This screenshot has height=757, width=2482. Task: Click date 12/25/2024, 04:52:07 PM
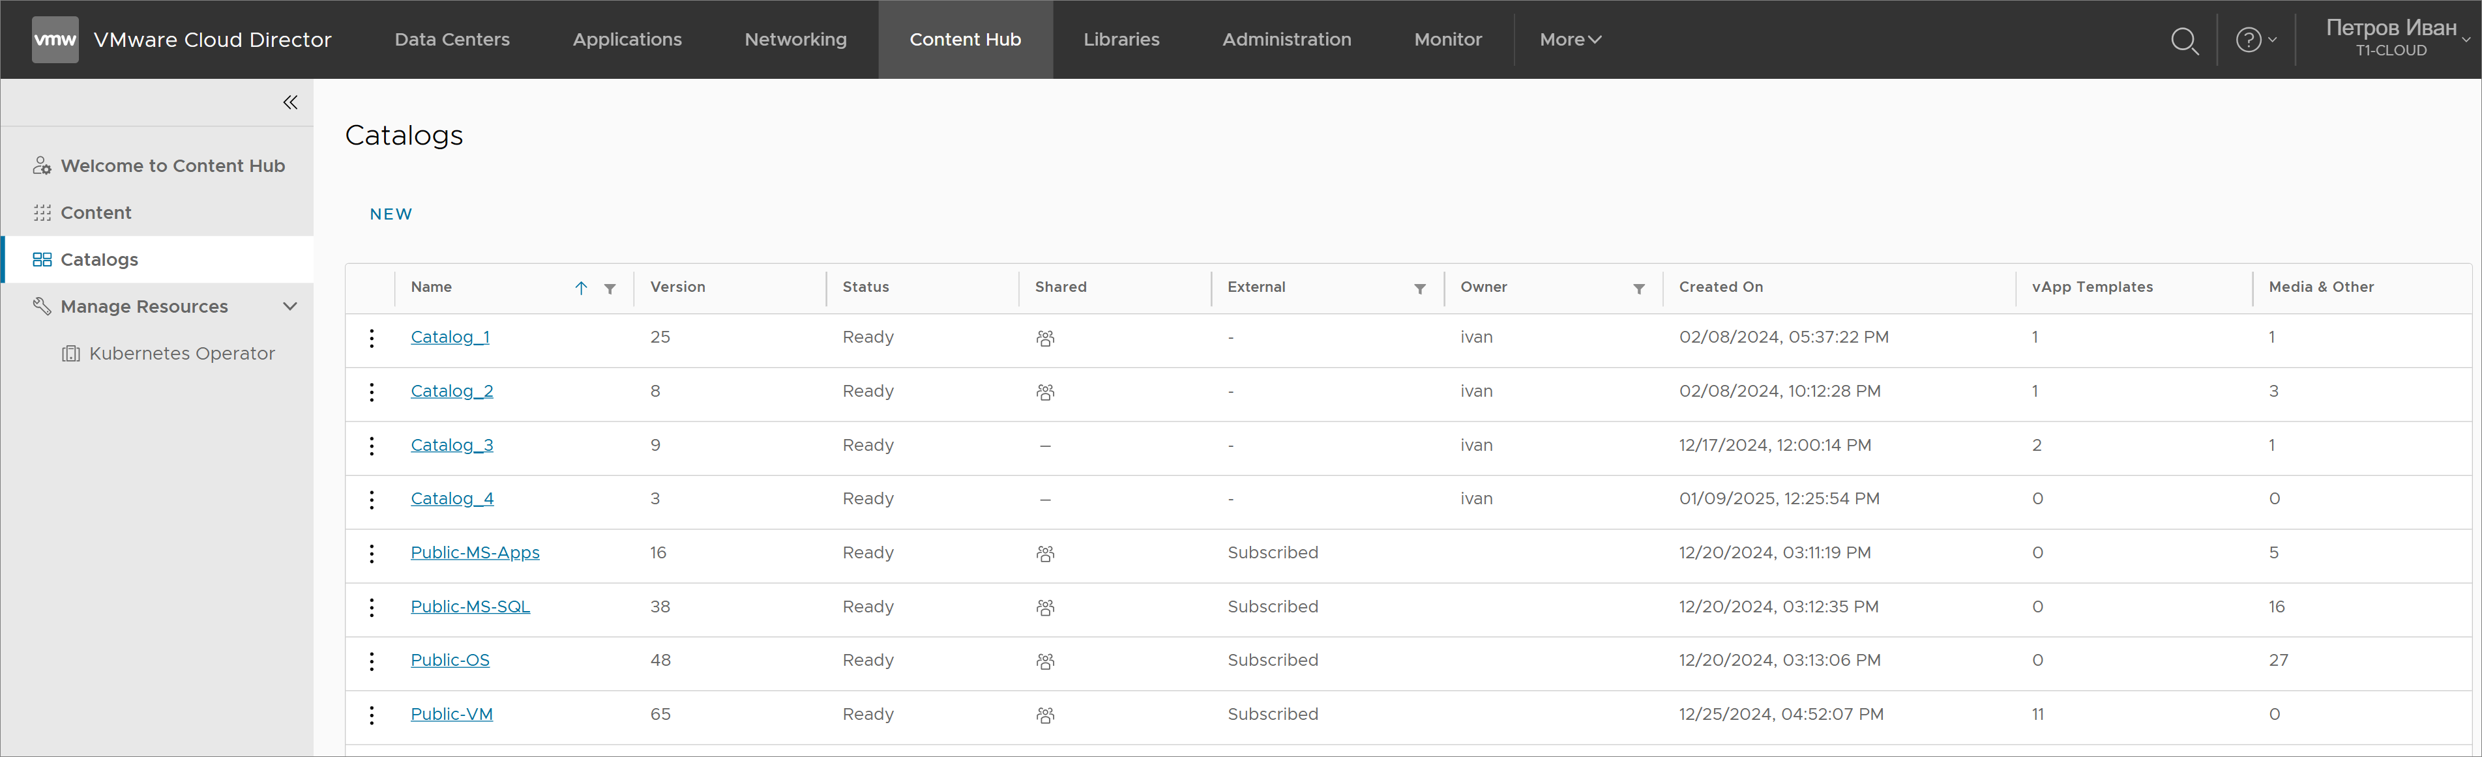[x=1780, y=713]
